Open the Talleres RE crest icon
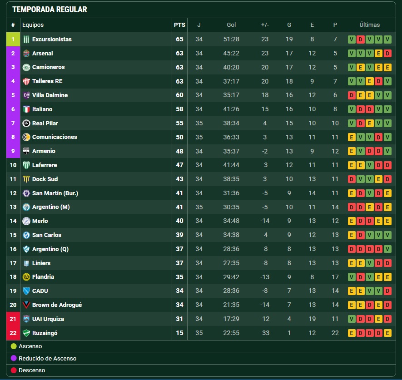The width and height of the screenshot is (402, 380). coord(26,81)
